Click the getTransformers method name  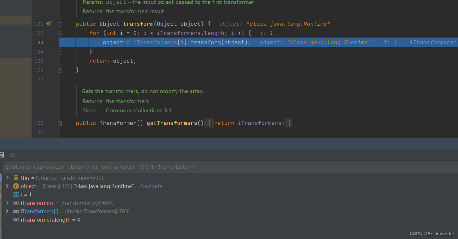[172, 123]
